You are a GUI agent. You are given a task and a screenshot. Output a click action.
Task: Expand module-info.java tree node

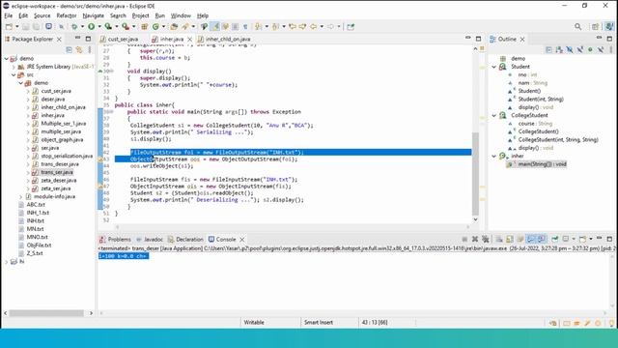click(21, 196)
